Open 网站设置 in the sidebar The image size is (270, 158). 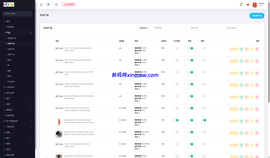click(11, 155)
